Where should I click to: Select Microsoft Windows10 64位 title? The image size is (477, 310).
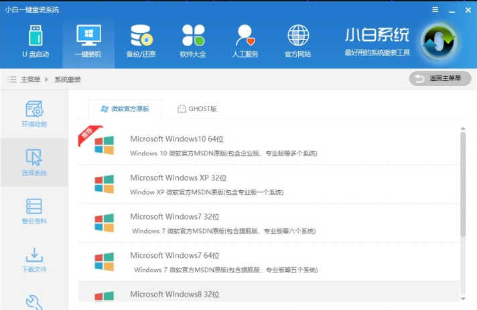177,139
